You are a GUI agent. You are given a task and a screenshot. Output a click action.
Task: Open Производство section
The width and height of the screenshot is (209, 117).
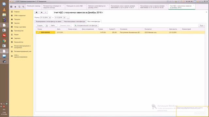(x=19, y=31)
